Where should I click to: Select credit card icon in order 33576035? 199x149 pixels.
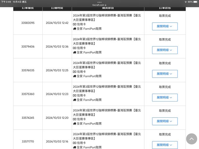74,72
